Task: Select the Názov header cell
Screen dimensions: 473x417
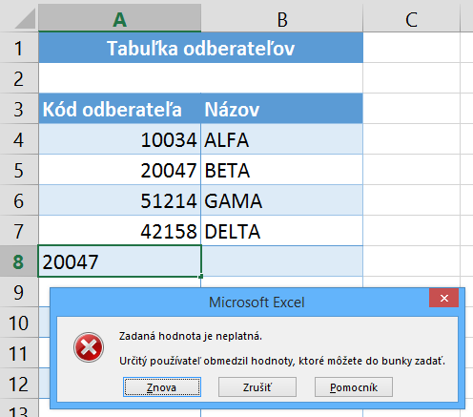Action: click(282, 109)
